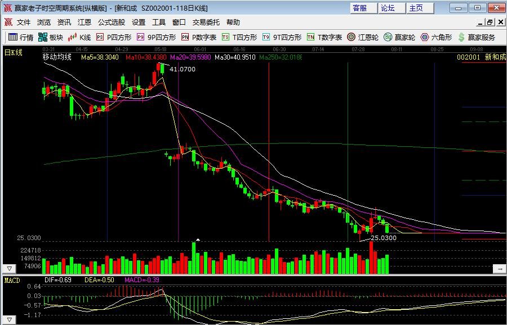Open the 帮助 menu
The width and height of the screenshot is (507, 325).
coord(233,22)
